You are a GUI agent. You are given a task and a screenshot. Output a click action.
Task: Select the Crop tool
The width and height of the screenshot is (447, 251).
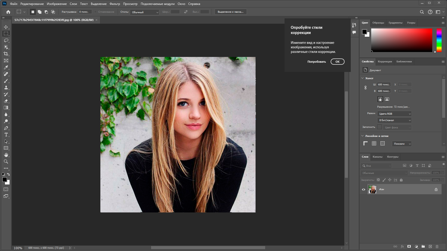pos(6,54)
